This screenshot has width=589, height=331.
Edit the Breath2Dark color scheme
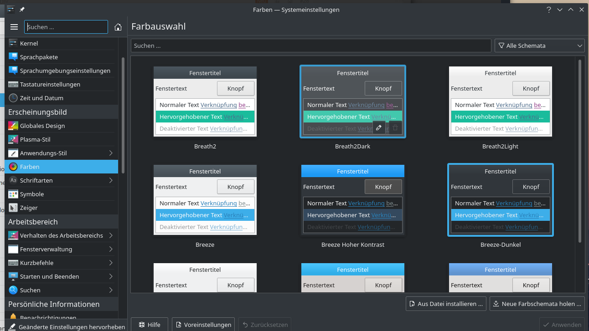click(x=378, y=128)
